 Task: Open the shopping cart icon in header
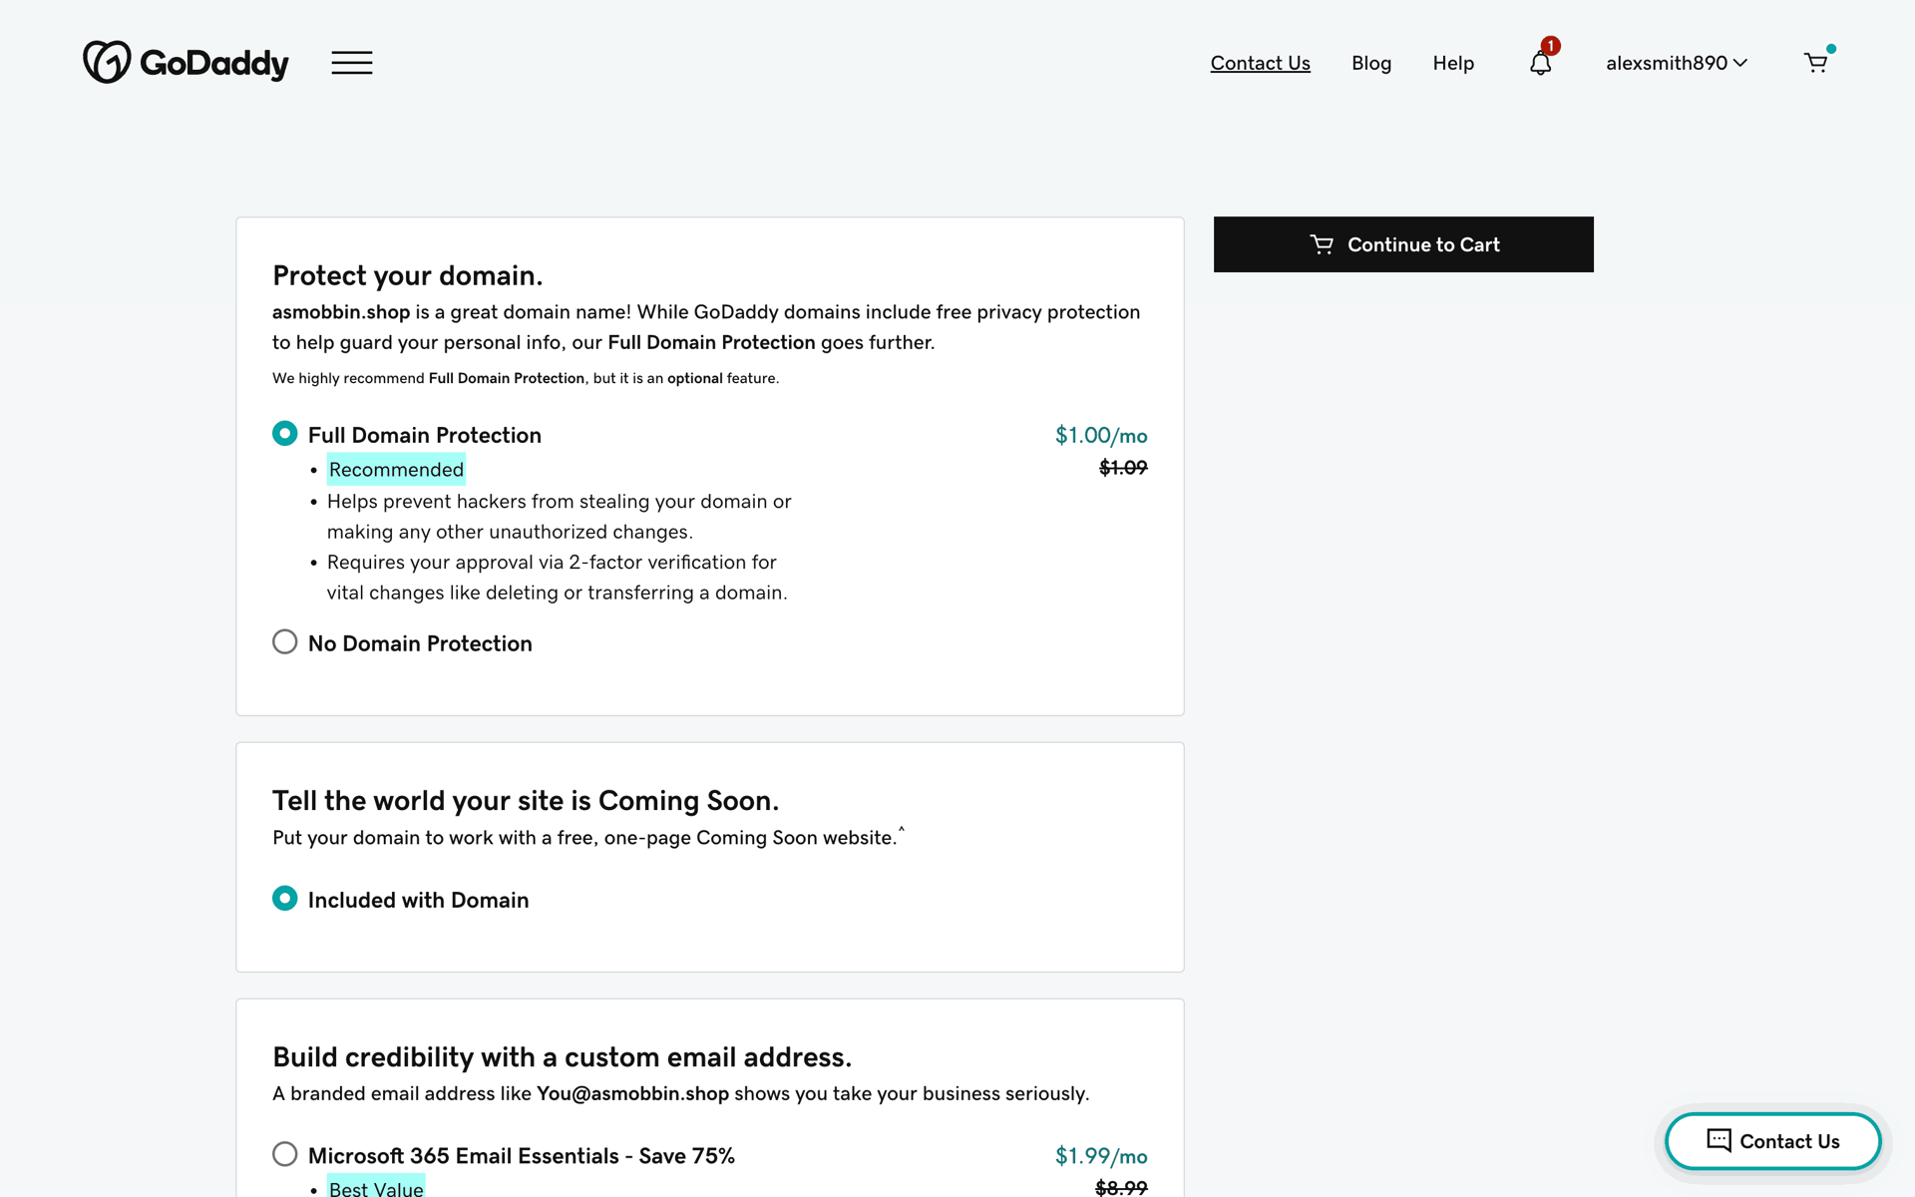tap(1816, 63)
